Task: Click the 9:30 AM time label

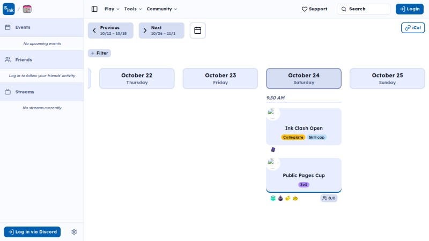Action: 276,98
